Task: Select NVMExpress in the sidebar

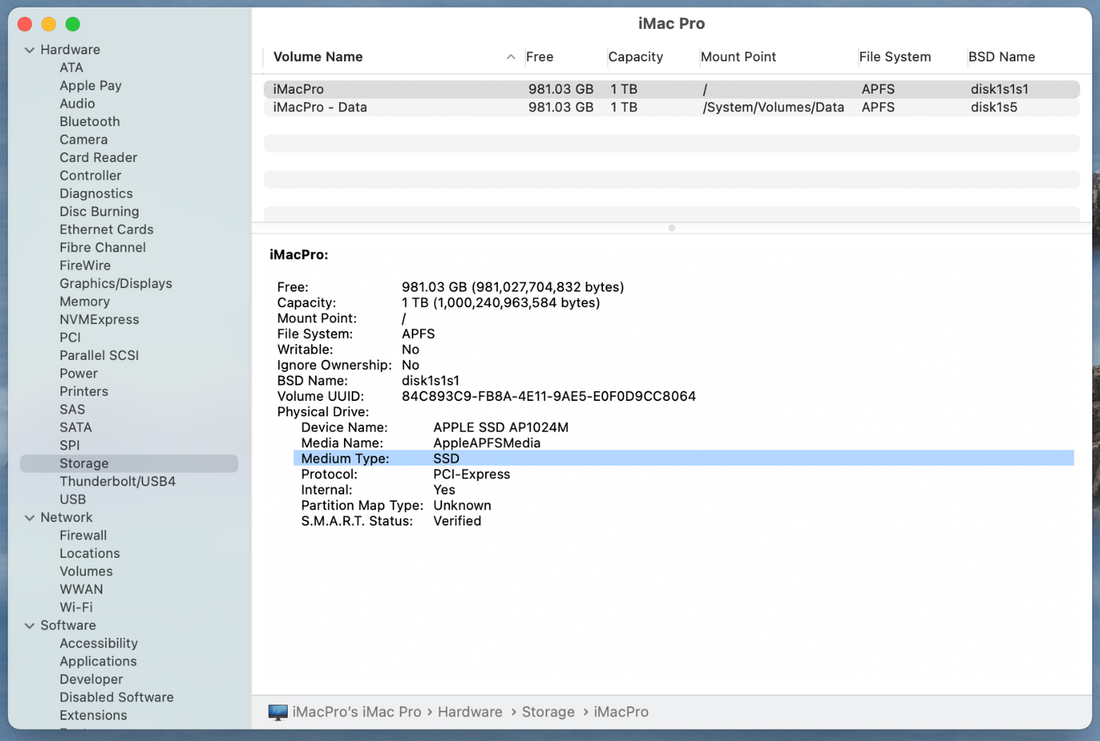Action: [x=99, y=320]
